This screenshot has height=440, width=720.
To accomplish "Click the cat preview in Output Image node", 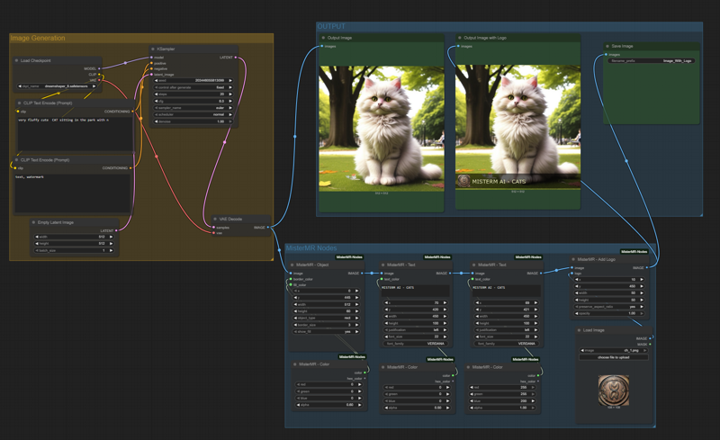I will tap(382, 129).
